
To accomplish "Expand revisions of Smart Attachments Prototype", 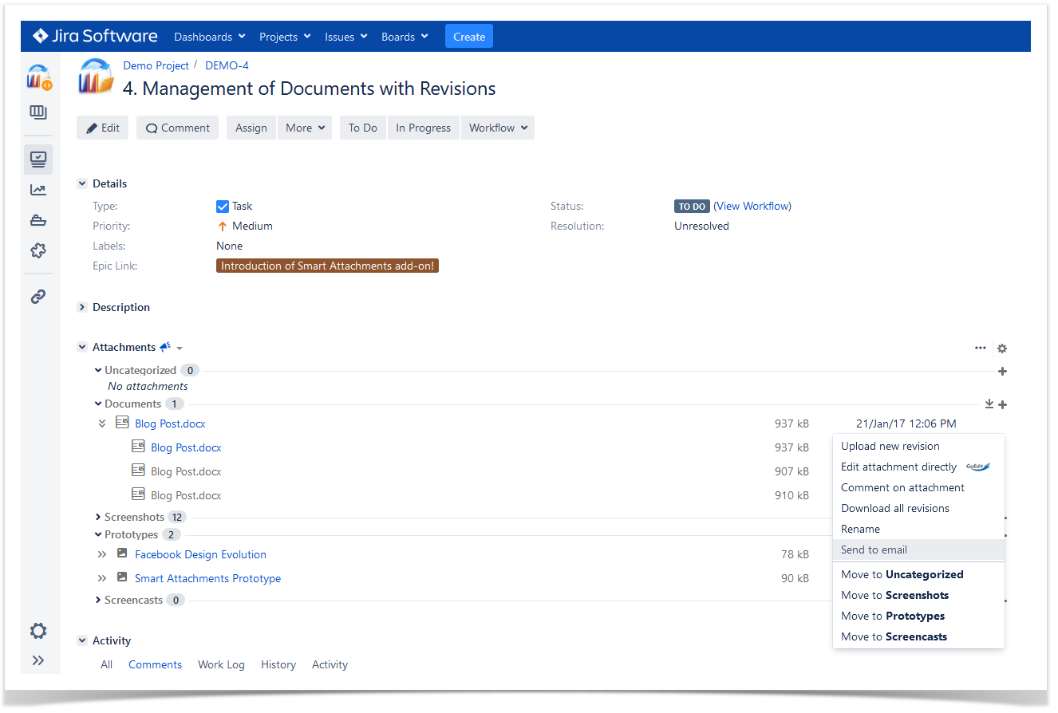I will pos(102,578).
